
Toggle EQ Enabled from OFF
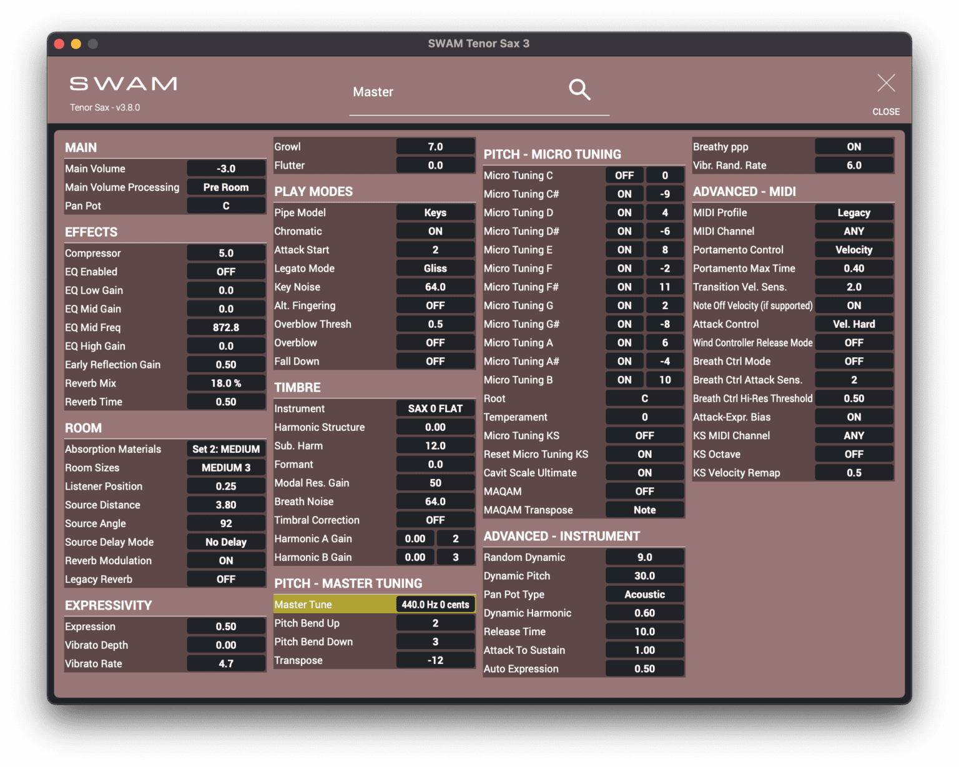(226, 271)
